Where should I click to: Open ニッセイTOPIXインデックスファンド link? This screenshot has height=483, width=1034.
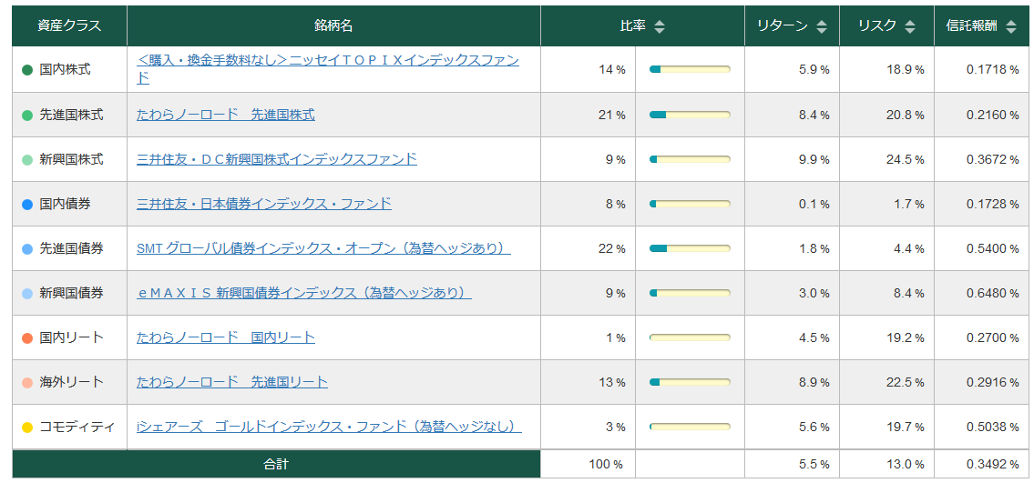point(328,61)
